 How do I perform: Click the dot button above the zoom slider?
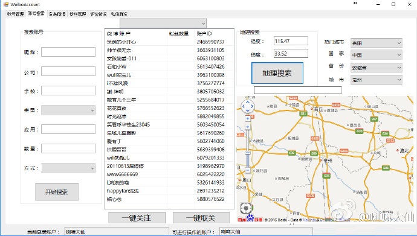point(248,118)
